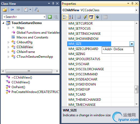Select the CMainFrame class

[26, 52]
